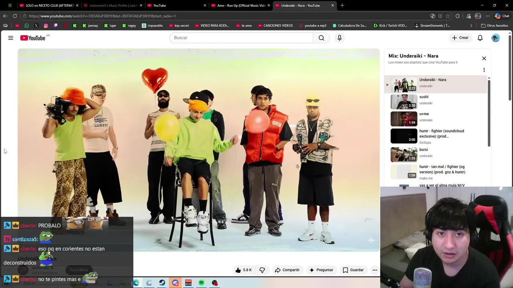Open the 'top secret' bookmark
Screen dimensions: 513x288
click(x=179, y=26)
